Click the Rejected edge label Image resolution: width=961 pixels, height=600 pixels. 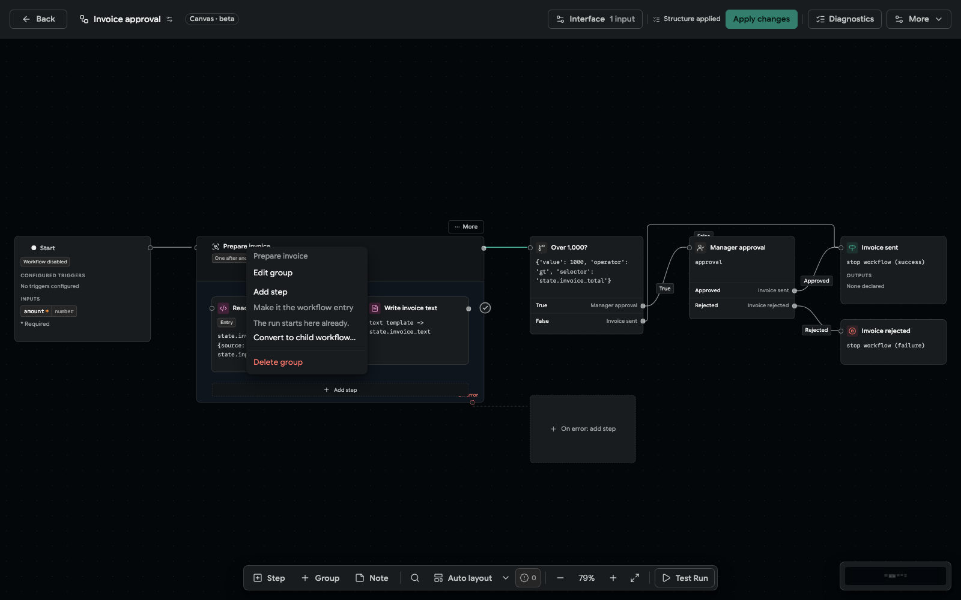coord(816,330)
